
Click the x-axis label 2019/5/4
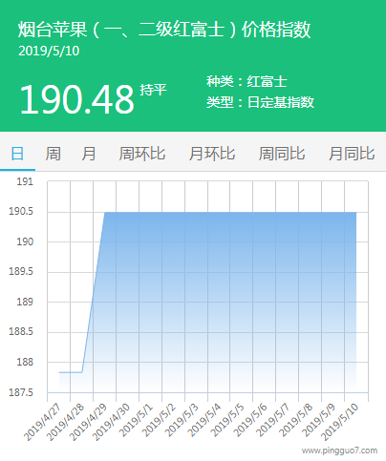[x=204, y=420]
